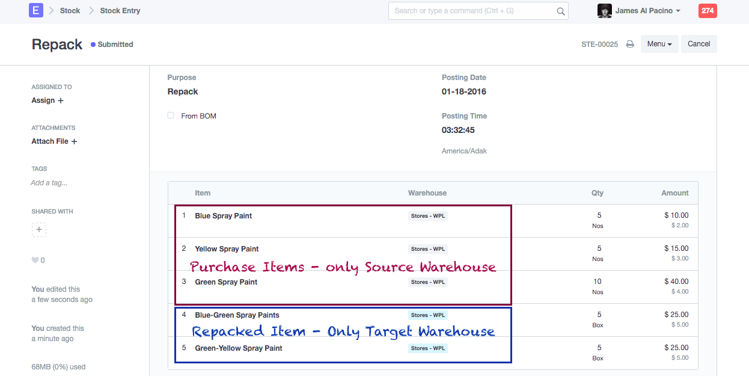
Task: Open the Green-Yellow Spray Paint row
Action: 239,348
